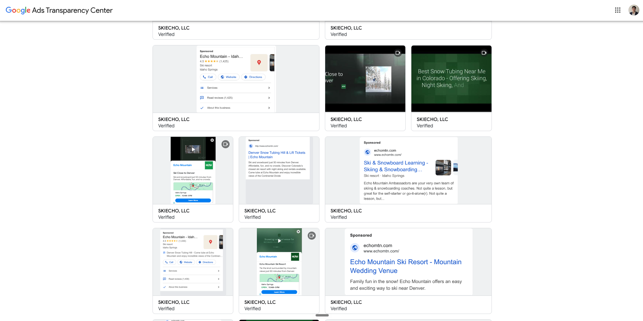Close the Ski Close to Denver video preview
The height and width of the screenshot is (321, 643).
(212, 140)
